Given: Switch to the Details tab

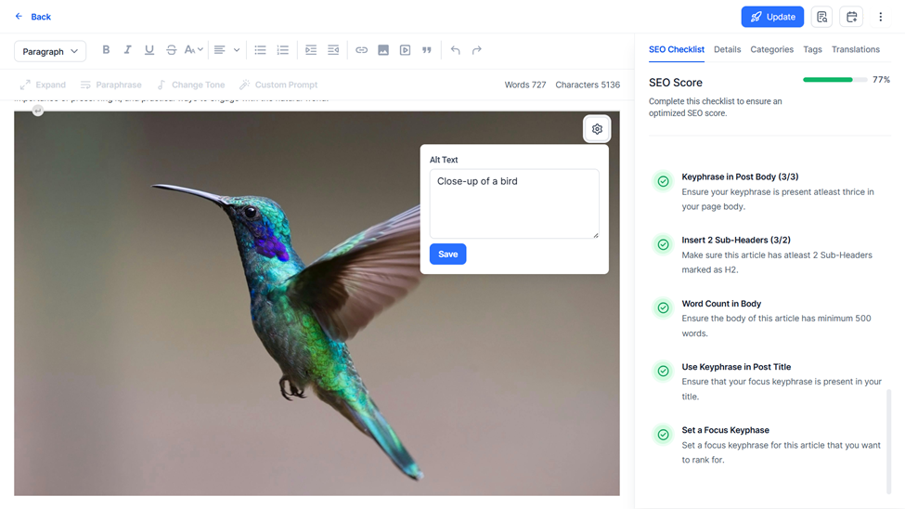Looking at the screenshot, I should [x=727, y=49].
